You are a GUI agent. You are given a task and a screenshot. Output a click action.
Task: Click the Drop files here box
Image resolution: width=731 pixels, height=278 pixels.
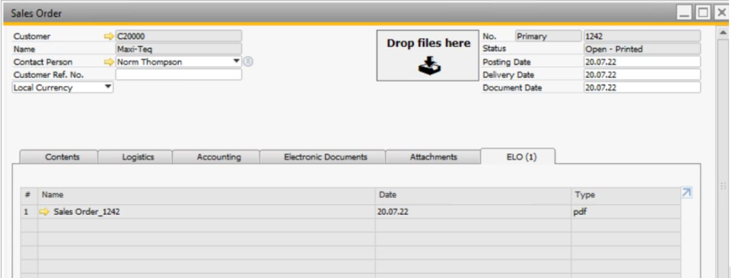pyautogui.click(x=428, y=55)
